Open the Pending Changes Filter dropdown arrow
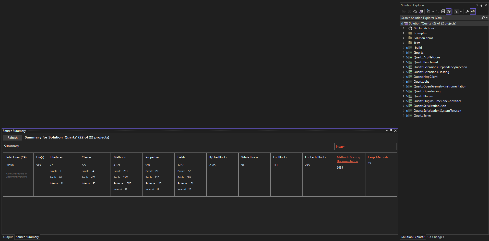 click(433, 11)
